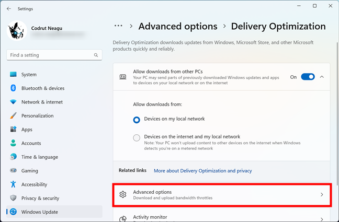This screenshot has width=339, height=222.
Task: Click the Activity monitor pie chart icon
Action: coord(123,219)
